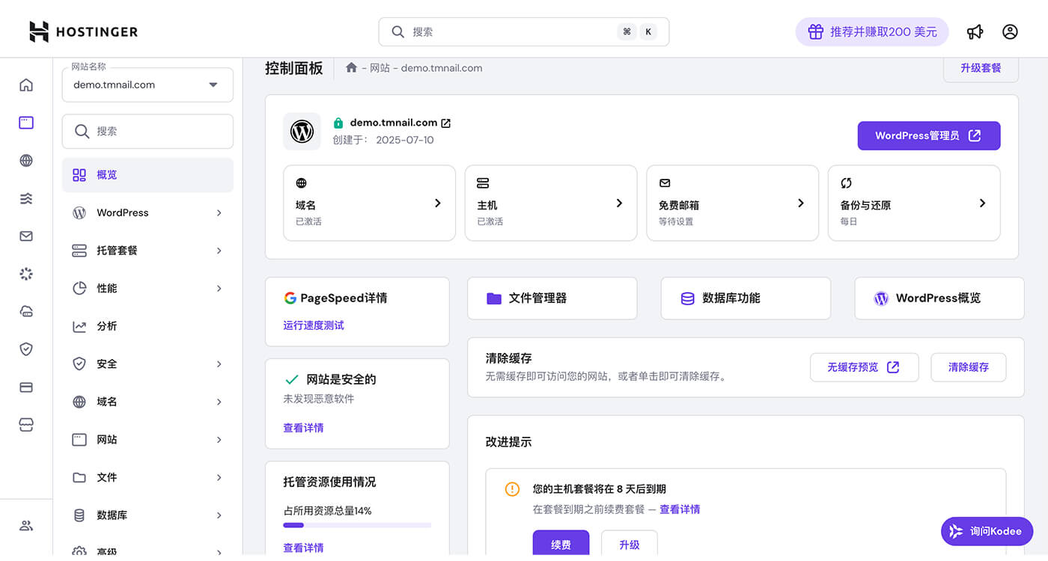This screenshot has width=1048, height=561.
Task: Click the hosting resource usage progress bar
Action: pyautogui.click(x=357, y=525)
